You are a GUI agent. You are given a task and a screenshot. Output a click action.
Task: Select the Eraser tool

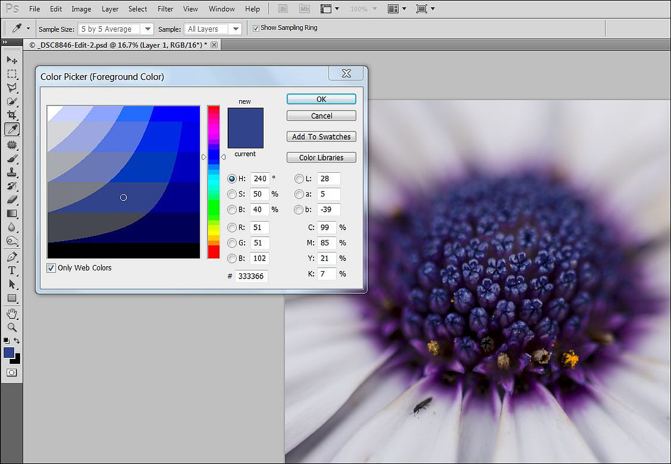[12, 200]
